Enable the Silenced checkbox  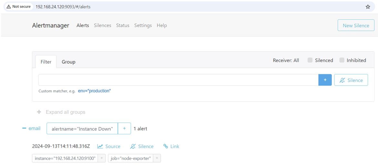click(x=310, y=60)
